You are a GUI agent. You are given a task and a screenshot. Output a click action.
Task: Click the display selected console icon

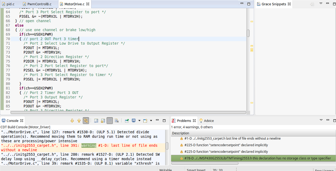(134, 121)
